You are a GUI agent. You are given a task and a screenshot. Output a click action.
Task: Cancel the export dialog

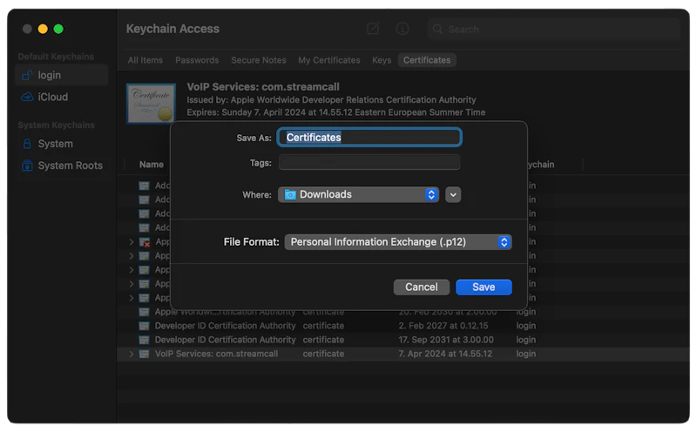tap(421, 288)
